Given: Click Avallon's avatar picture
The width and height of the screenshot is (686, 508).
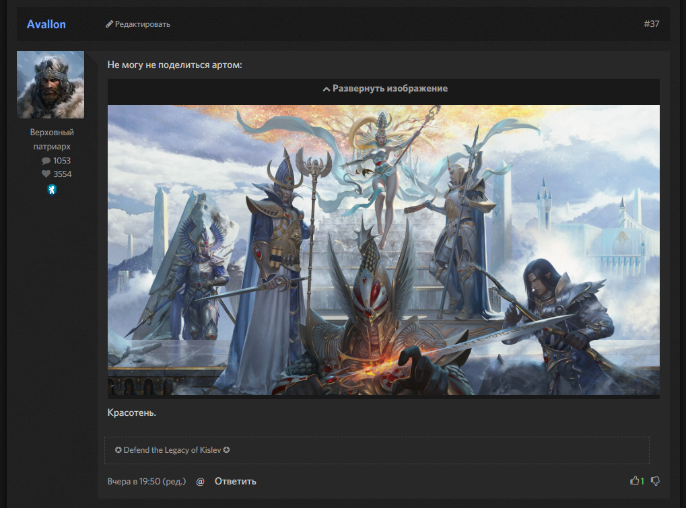Looking at the screenshot, I should point(50,85).
